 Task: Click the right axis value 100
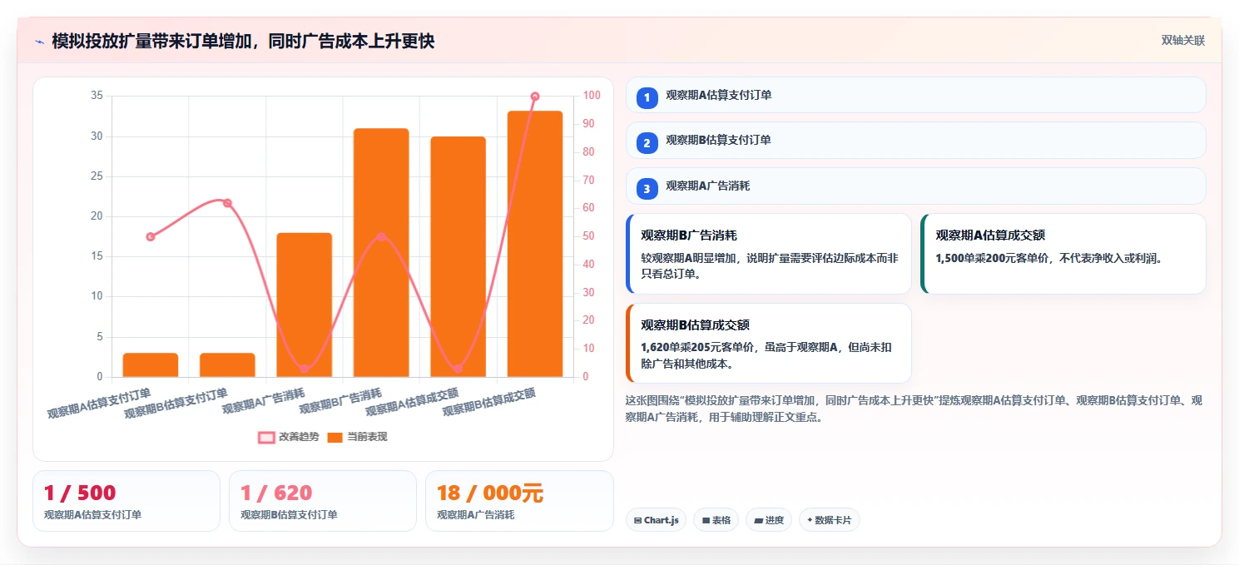pyautogui.click(x=592, y=96)
